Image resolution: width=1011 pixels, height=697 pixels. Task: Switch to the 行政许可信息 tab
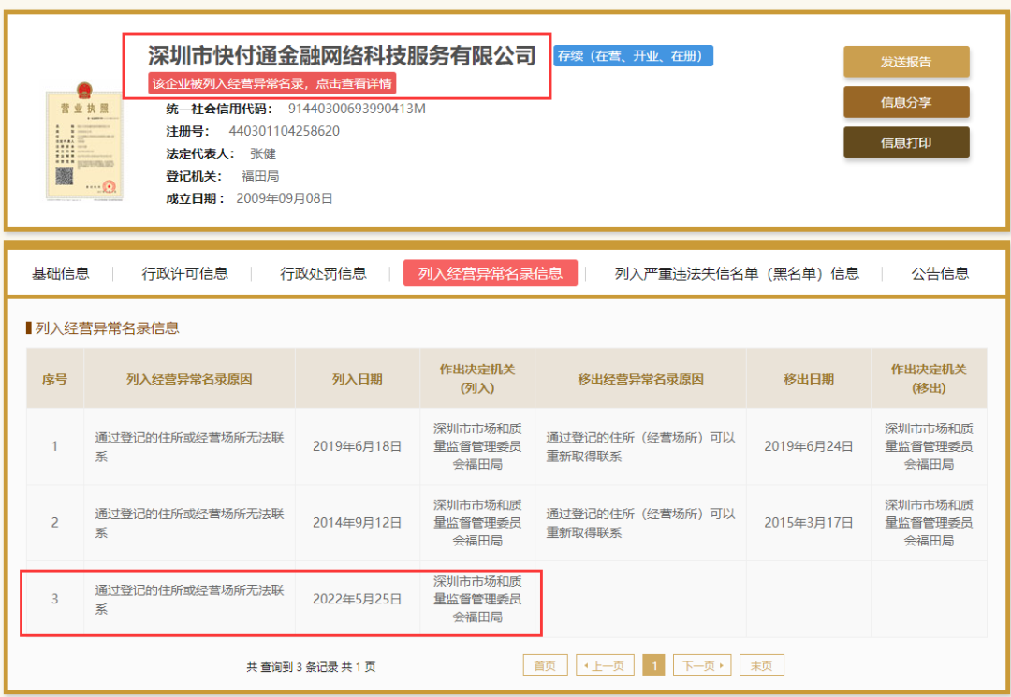[185, 273]
